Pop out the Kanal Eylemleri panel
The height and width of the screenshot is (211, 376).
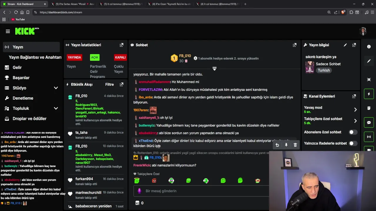point(354,96)
